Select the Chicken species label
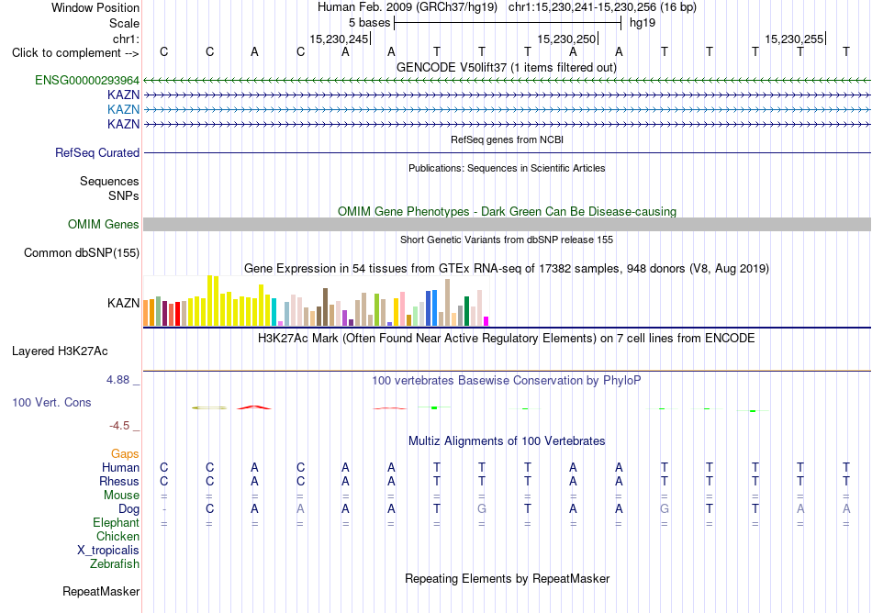The width and height of the screenshot is (872, 613). coord(117,536)
